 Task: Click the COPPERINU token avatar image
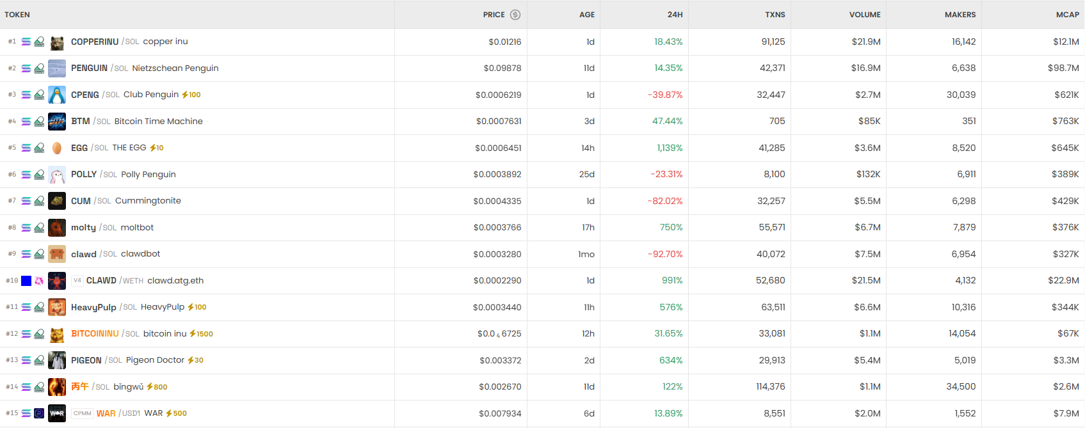pyautogui.click(x=57, y=42)
